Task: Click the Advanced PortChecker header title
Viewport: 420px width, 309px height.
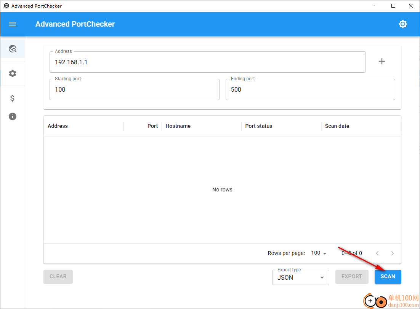Action: pyautogui.click(x=75, y=24)
